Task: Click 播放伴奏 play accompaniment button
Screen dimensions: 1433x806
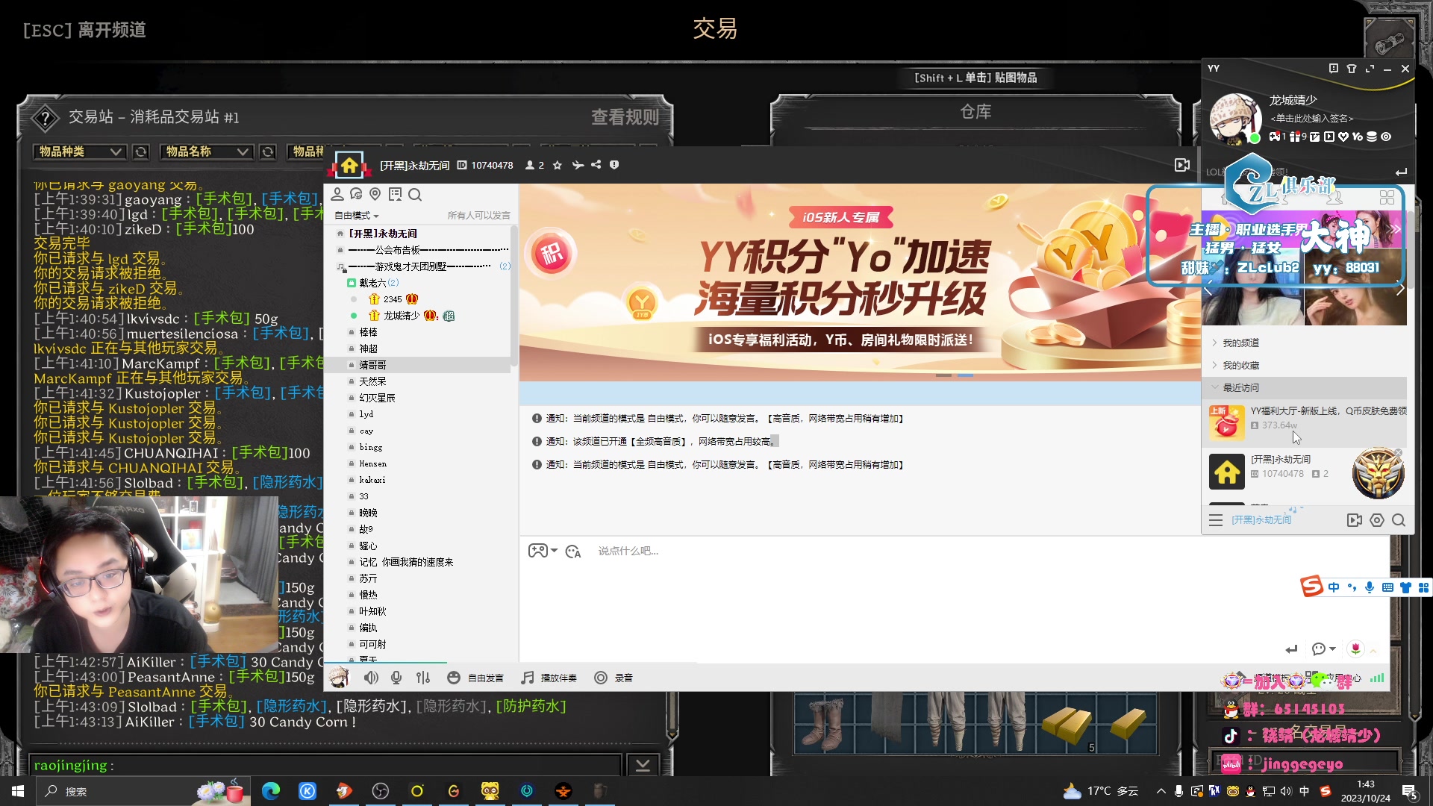Action: tap(549, 678)
